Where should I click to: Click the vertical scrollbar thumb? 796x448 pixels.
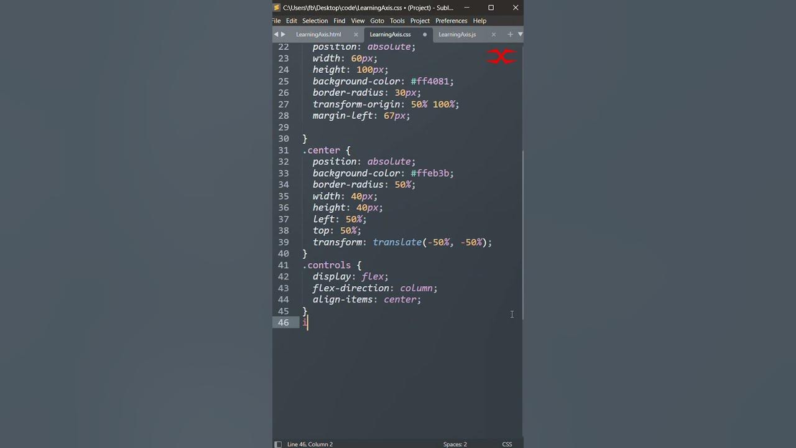(x=522, y=235)
